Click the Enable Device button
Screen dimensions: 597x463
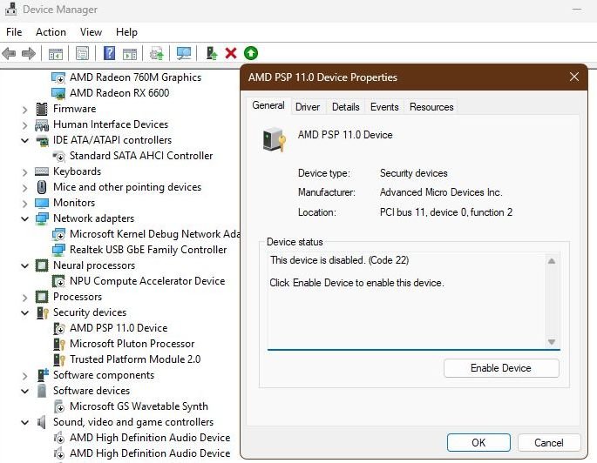point(501,368)
